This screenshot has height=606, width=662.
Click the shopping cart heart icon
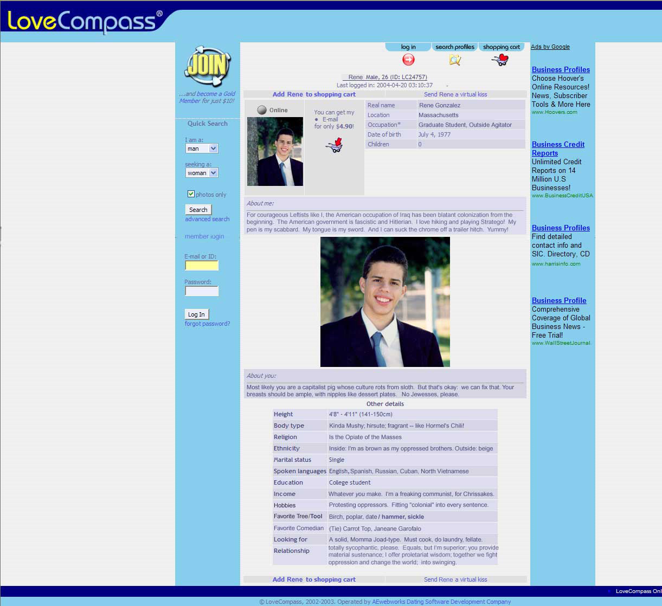click(x=500, y=60)
